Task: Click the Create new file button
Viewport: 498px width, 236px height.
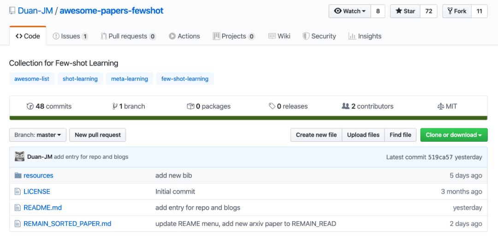Action: coord(316,135)
